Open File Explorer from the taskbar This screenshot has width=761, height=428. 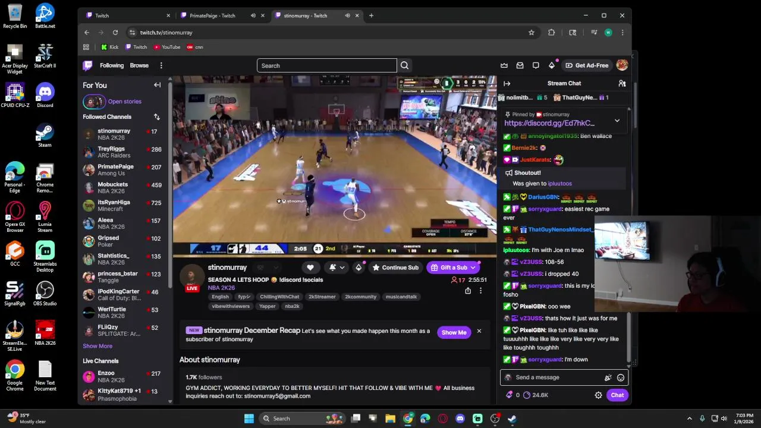391,418
